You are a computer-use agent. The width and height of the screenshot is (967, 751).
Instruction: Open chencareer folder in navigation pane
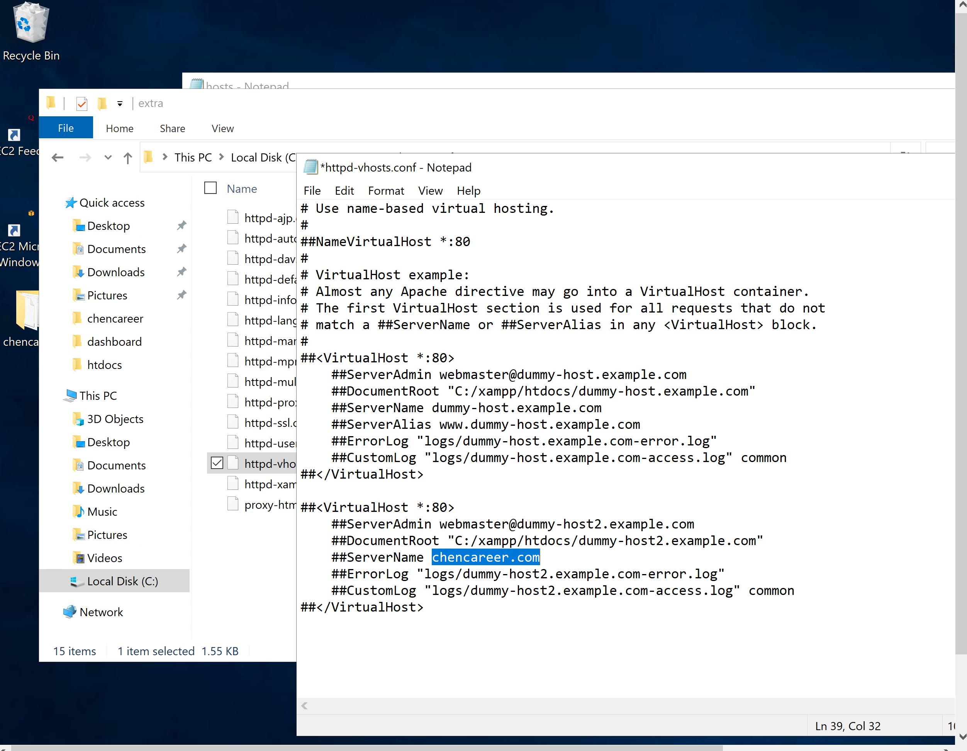[x=115, y=318]
